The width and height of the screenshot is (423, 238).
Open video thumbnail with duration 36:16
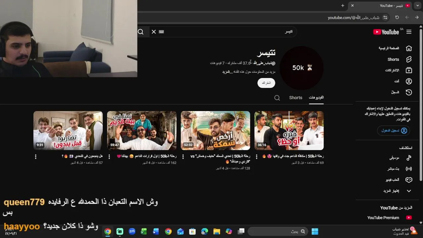[289, 131]
